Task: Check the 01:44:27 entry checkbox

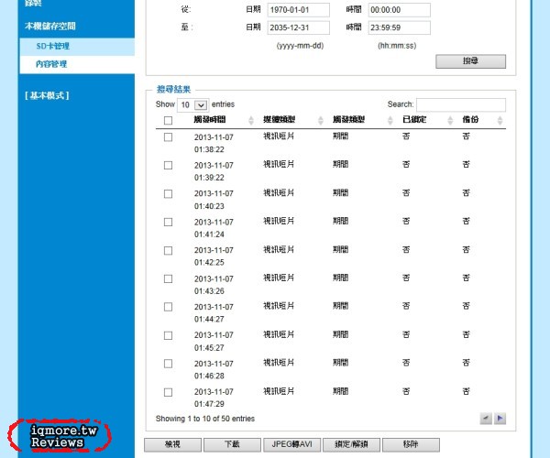Action: [169, 307]
